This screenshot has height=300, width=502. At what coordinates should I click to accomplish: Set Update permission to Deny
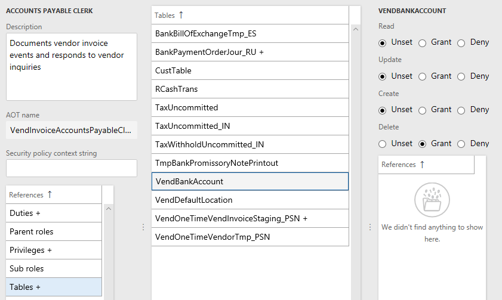(461, 77)
